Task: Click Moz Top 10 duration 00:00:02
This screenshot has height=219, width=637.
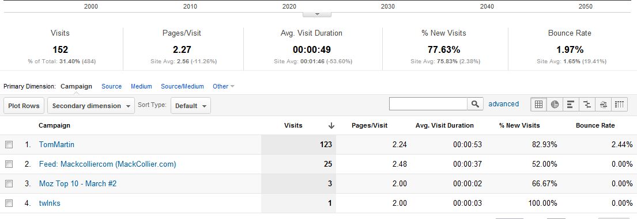Action: (x=468, y=183)
